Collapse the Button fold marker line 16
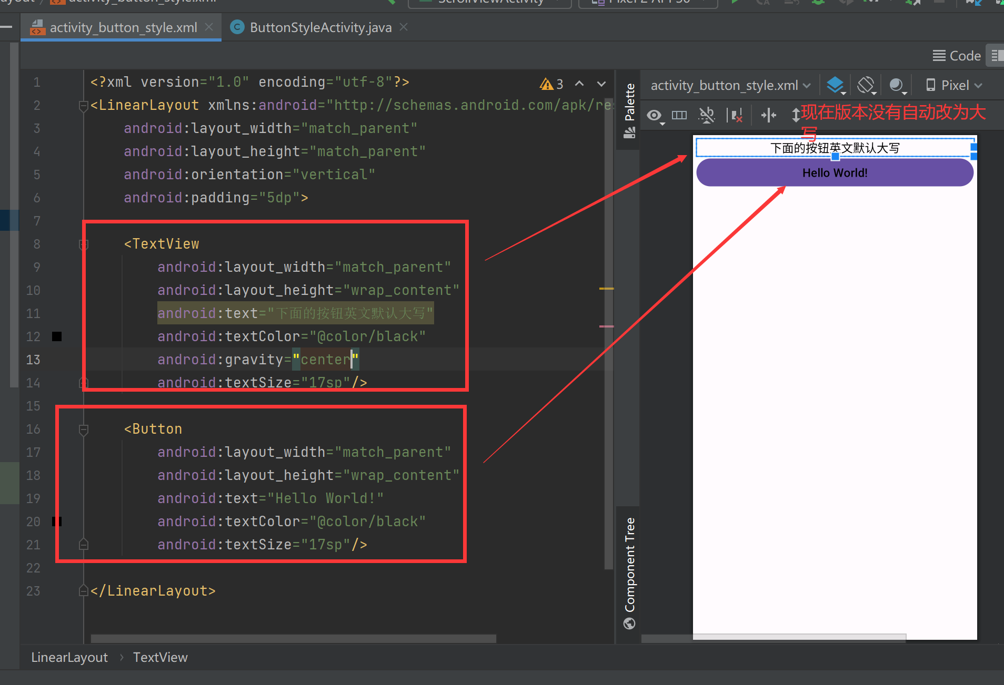Viewport: 1004px width, 685px height. pyautogui.click(x=83, y=430)
